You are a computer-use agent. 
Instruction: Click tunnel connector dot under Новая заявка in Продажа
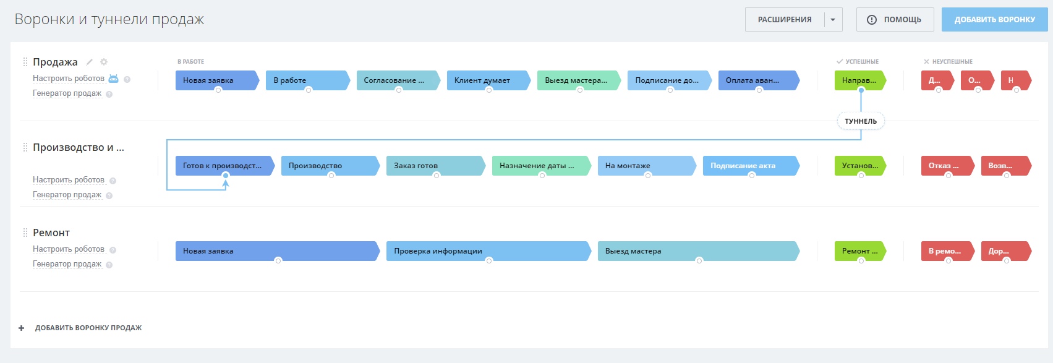[x=218, y=90]
